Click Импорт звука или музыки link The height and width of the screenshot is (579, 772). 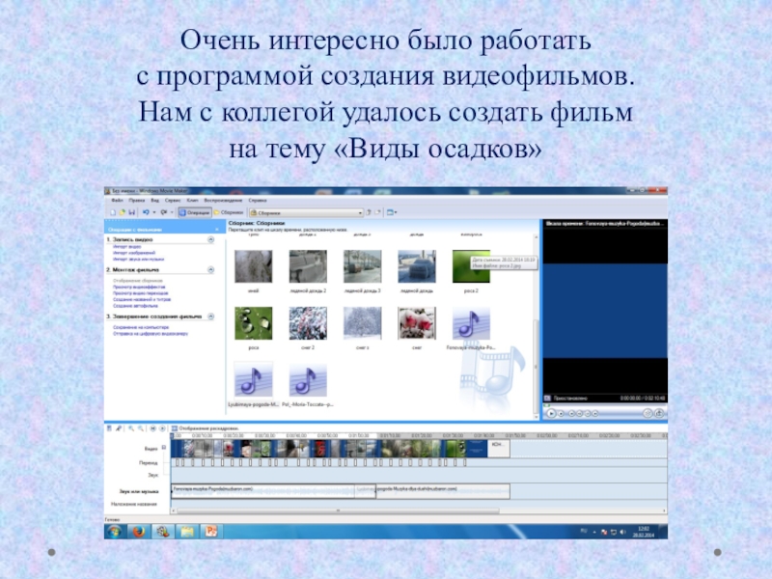[138, 259]
